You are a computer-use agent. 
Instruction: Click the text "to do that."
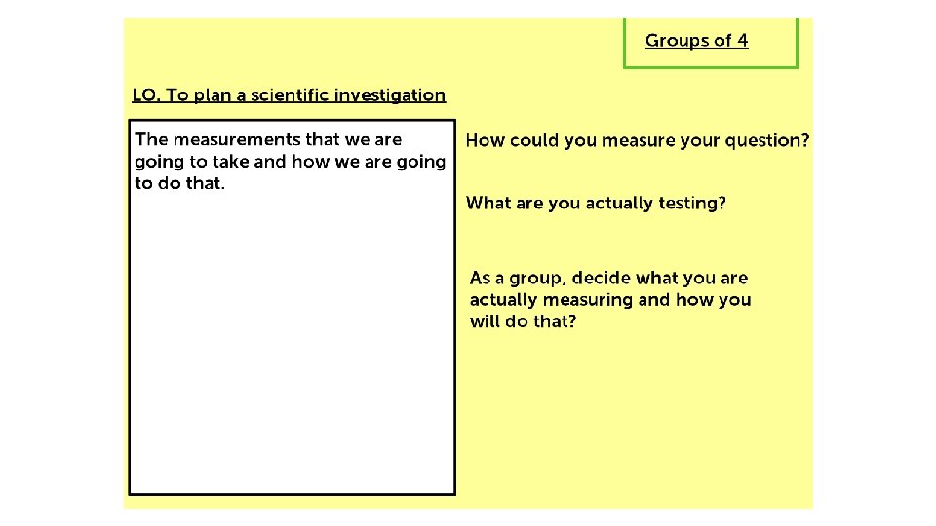[179, 183]
